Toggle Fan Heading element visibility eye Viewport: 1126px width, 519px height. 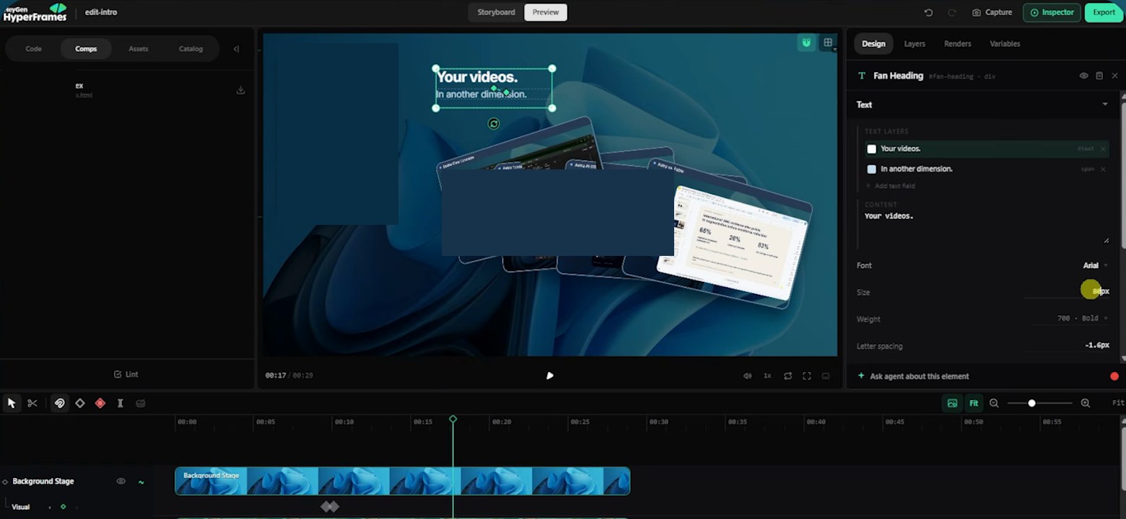click(1083, 76)
